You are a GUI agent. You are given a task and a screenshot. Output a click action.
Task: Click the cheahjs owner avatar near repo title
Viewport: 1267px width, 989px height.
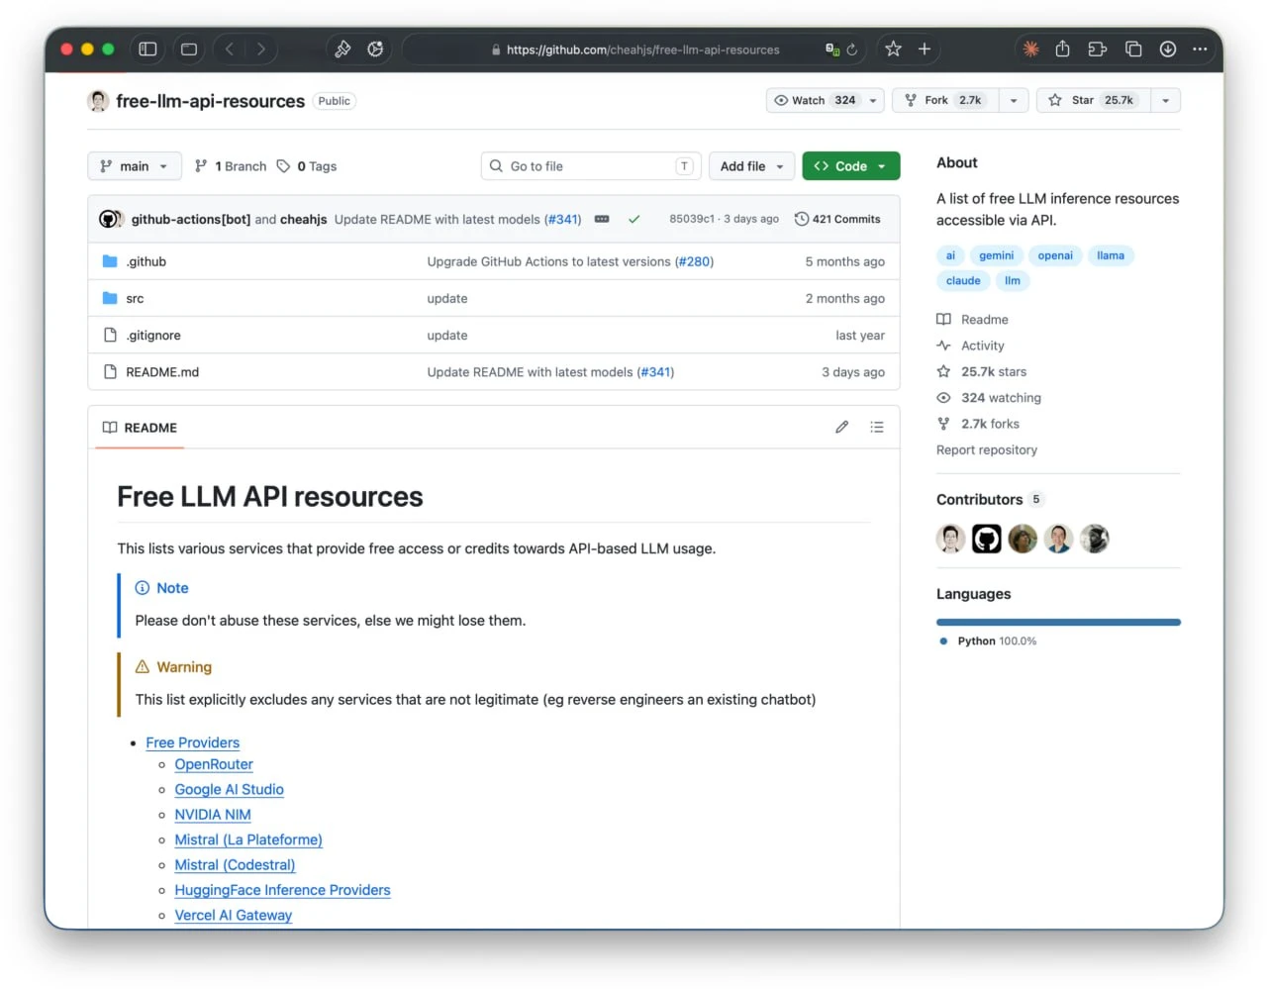98,101
